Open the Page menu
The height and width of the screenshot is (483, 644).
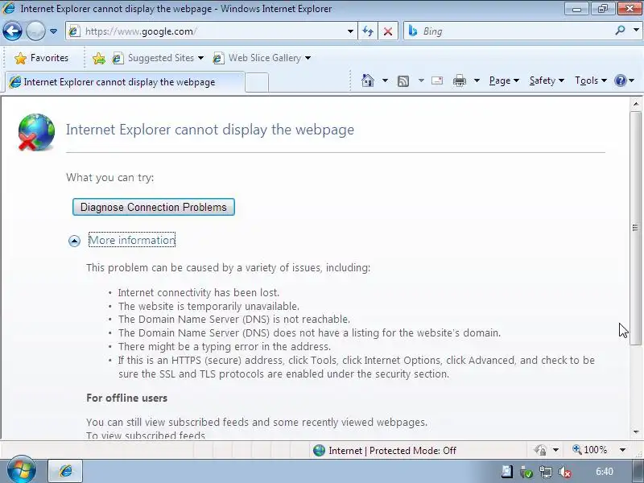[x=504, y=80]
